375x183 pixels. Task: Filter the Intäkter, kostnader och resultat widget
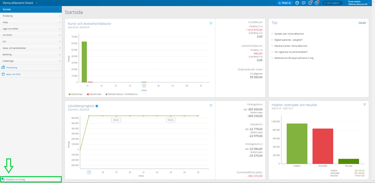point(364,105)
